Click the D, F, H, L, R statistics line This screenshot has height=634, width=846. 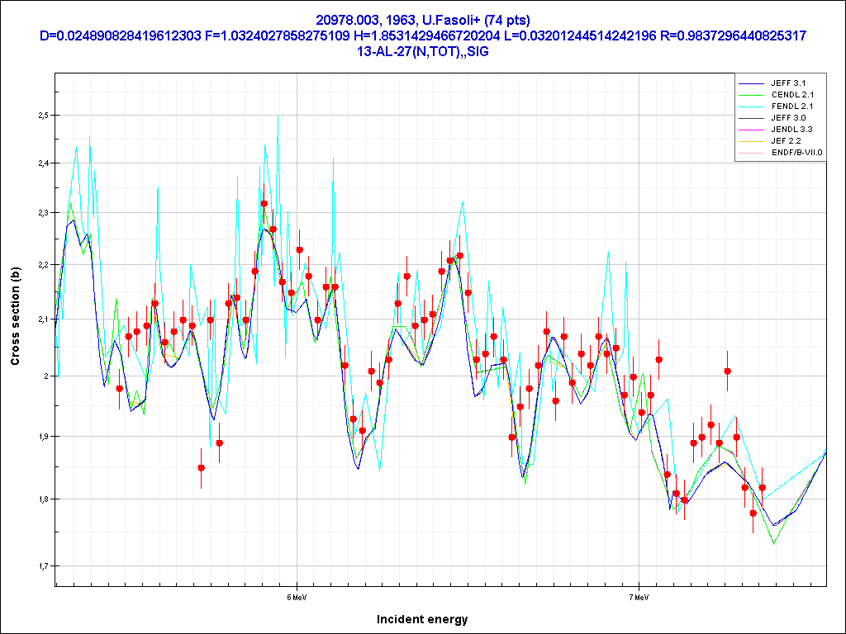[422, 35]
